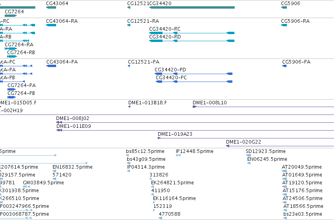
Task: Click the CG5906 gene arrow feature
Action: [284, 7]
